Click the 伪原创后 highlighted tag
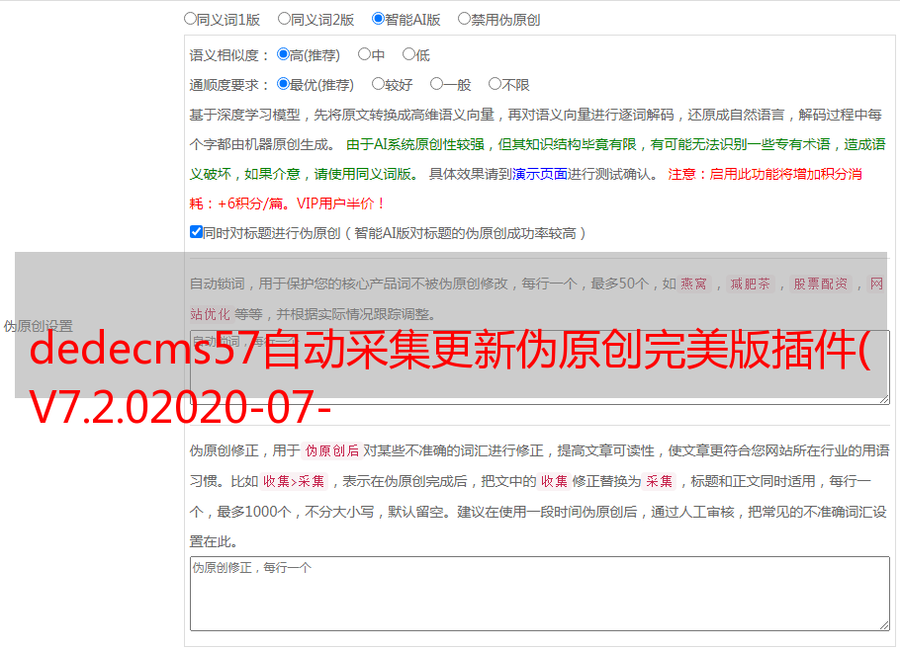Image resolution: width=901 pixels, height=650 pixels. pos(332,450)
